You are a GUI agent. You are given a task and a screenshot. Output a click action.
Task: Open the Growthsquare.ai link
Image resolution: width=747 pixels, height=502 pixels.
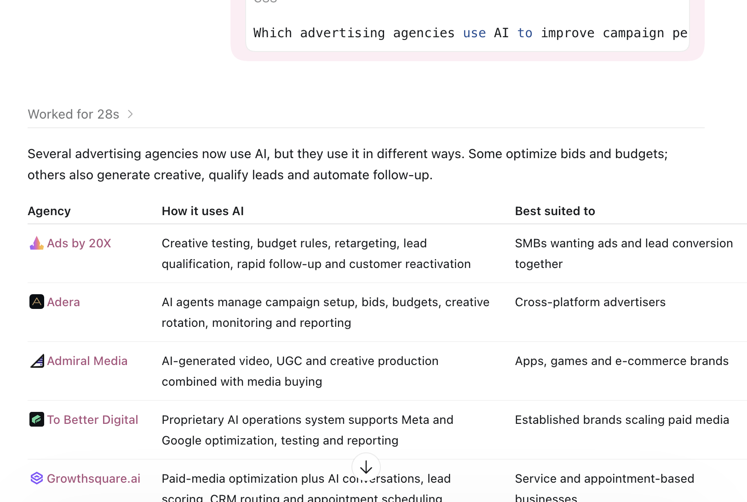(94, 479)
